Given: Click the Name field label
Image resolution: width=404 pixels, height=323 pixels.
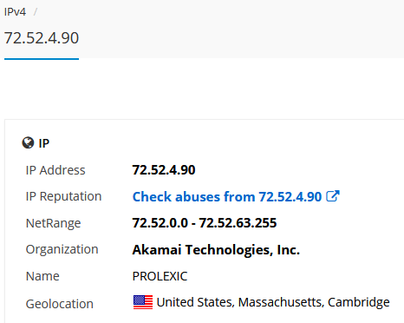Looking at the screenshot, I should (42, 276).
